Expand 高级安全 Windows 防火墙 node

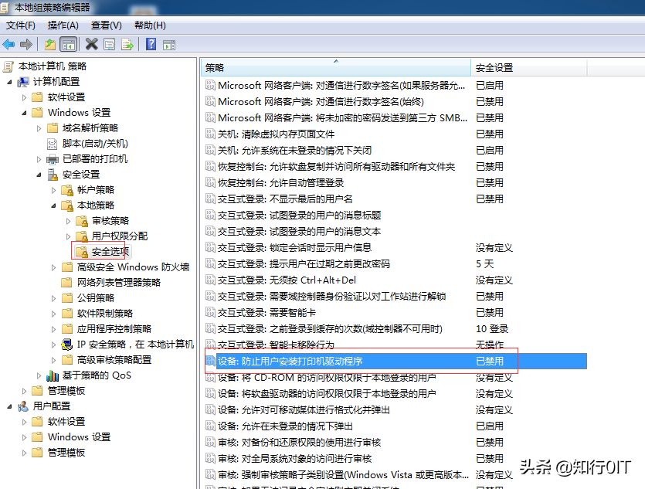point(53,267)
